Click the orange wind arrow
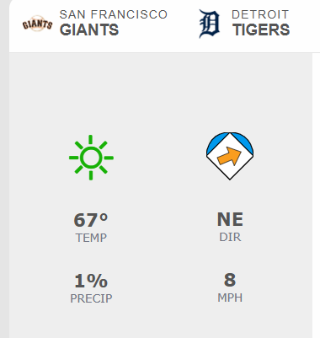Image resolution: width=320 pixels, height=338 pixels. [x=229, y=156]
